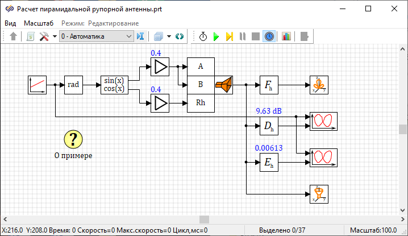Click the green Start simulation play button
Viewport: 408px width, 236px height.
216,36
